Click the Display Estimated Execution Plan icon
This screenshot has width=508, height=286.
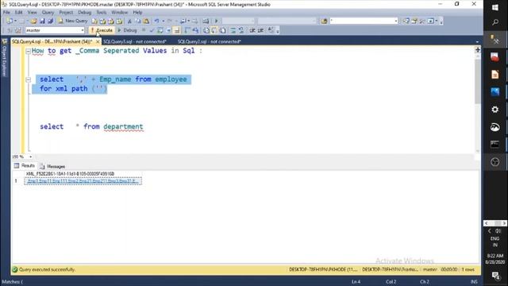(160, 30)
